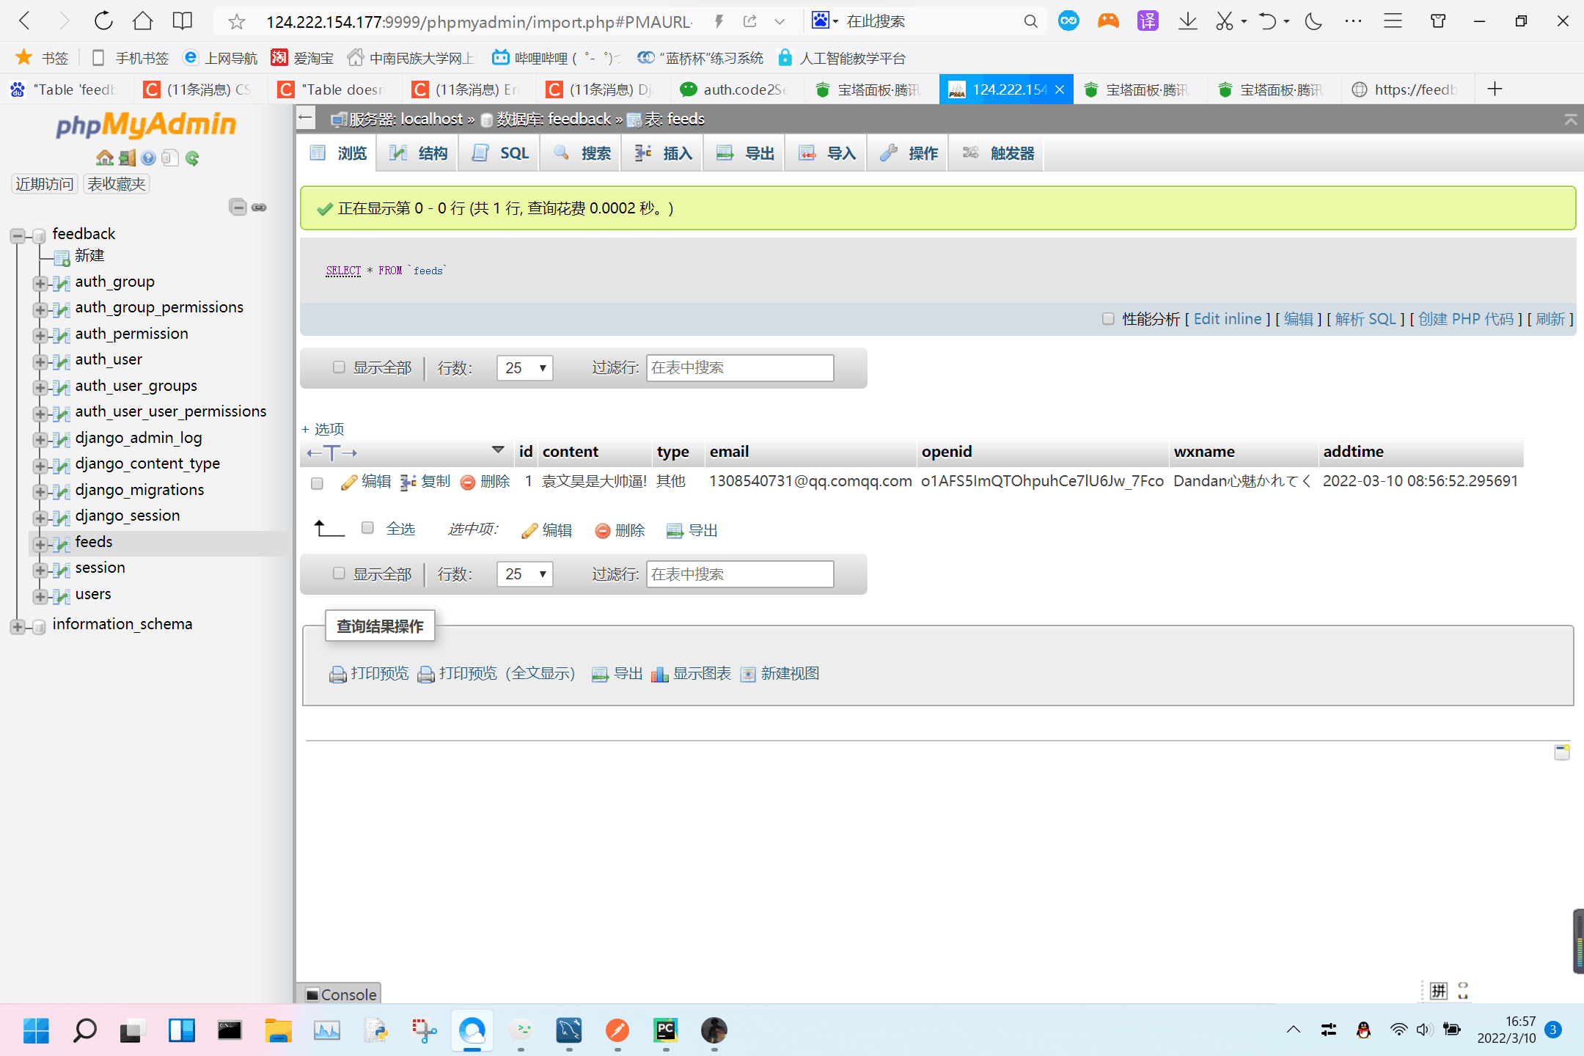This screenshot has height=1056, width=1584.
Task: Click the column header sort dropdown arrow
Action: (498, 450)
